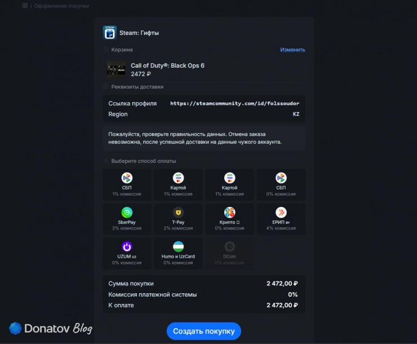This screenshot has width=417, height=344.
Task: Open the steamcommunity.com profile URL
Action: (234, 103)
